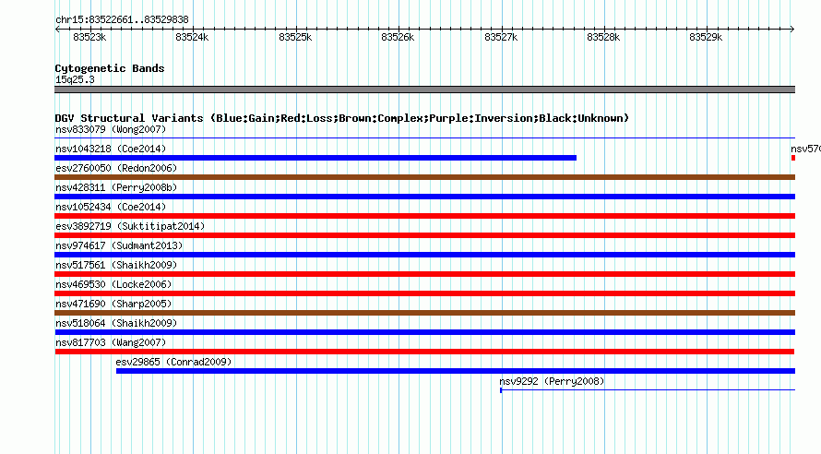Click the small red variant at right edge
Screen dimensions: 821x454
click(793, 158)
